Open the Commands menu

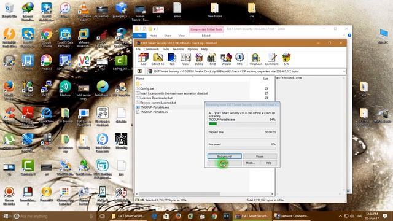[x=151, y=49]
